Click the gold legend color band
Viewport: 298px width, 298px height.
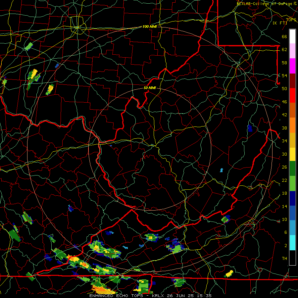click(292, 140)
